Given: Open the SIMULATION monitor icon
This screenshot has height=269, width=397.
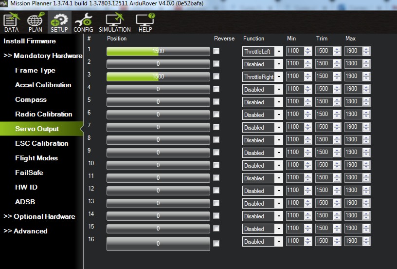Looking at the screenshot, I should coord(114,22).
